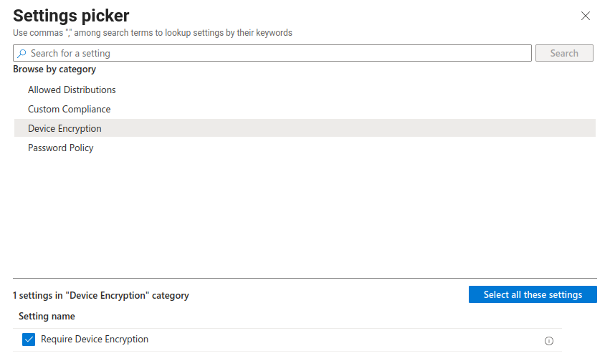
Task: Click the 'Settings picker' title heading
Action: (x=71, y=15)
